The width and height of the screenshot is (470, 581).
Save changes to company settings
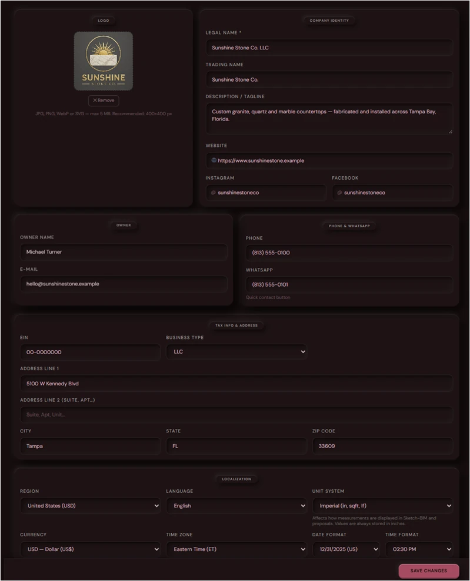click(x=429, y=570)
